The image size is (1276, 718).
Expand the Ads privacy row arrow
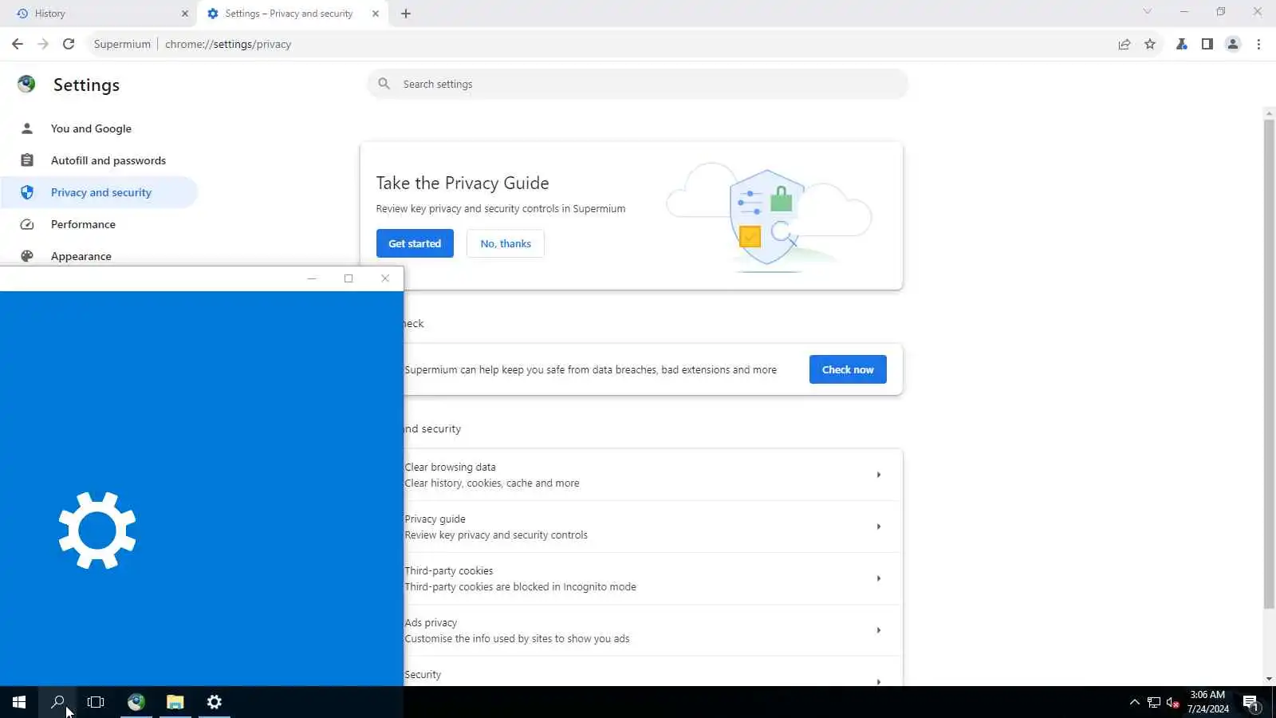(879, 630)
